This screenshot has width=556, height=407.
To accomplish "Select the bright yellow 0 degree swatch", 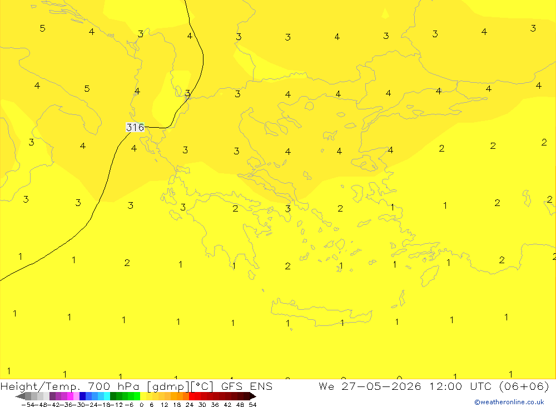I will (x=143, y=396).
